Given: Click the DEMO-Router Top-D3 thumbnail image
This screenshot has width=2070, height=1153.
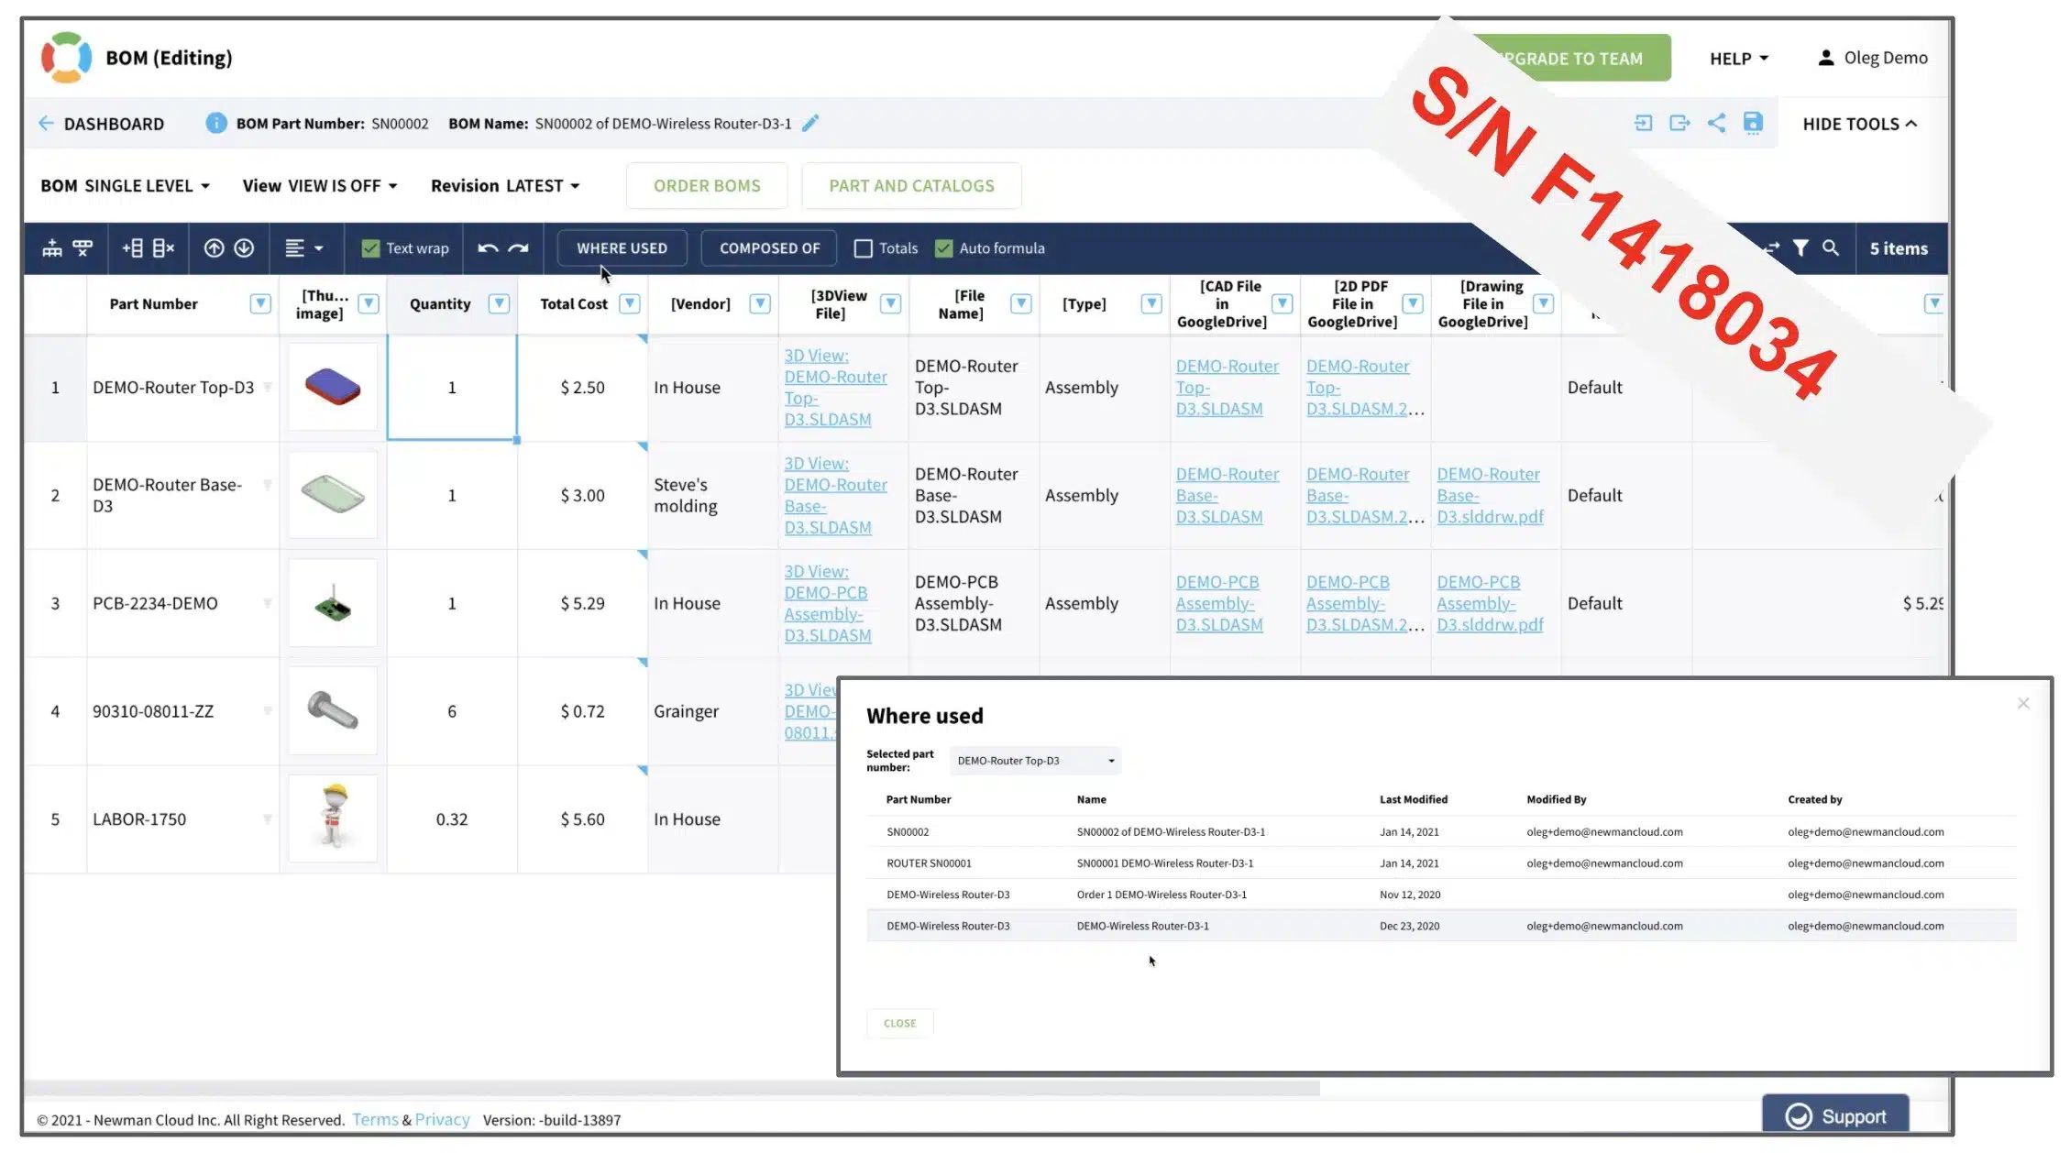Looking at the screenshot, I should coord(333,387).
